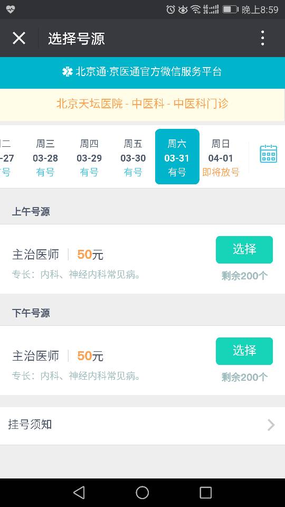This screenshot has height=507, width=285.
Task: Tap the Android back navigation icon
Action: tap(79, 493)
